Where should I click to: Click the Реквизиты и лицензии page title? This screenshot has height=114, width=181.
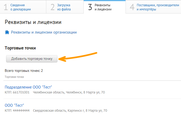tap(33, 22)
